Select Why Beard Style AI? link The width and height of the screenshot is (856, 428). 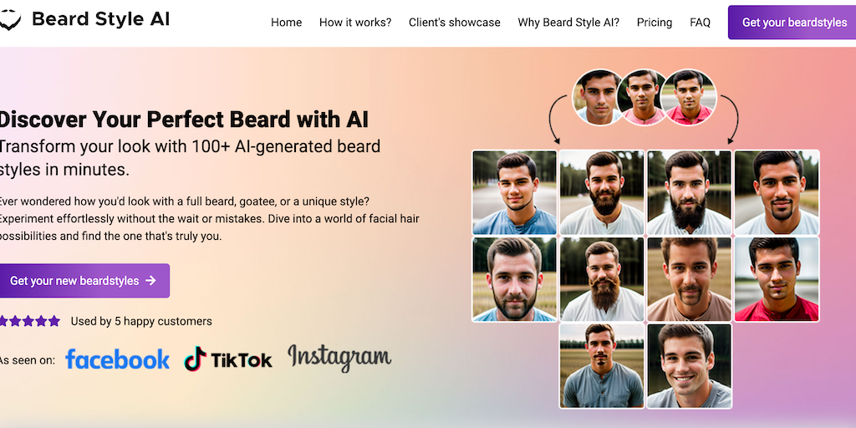(568, 23)
